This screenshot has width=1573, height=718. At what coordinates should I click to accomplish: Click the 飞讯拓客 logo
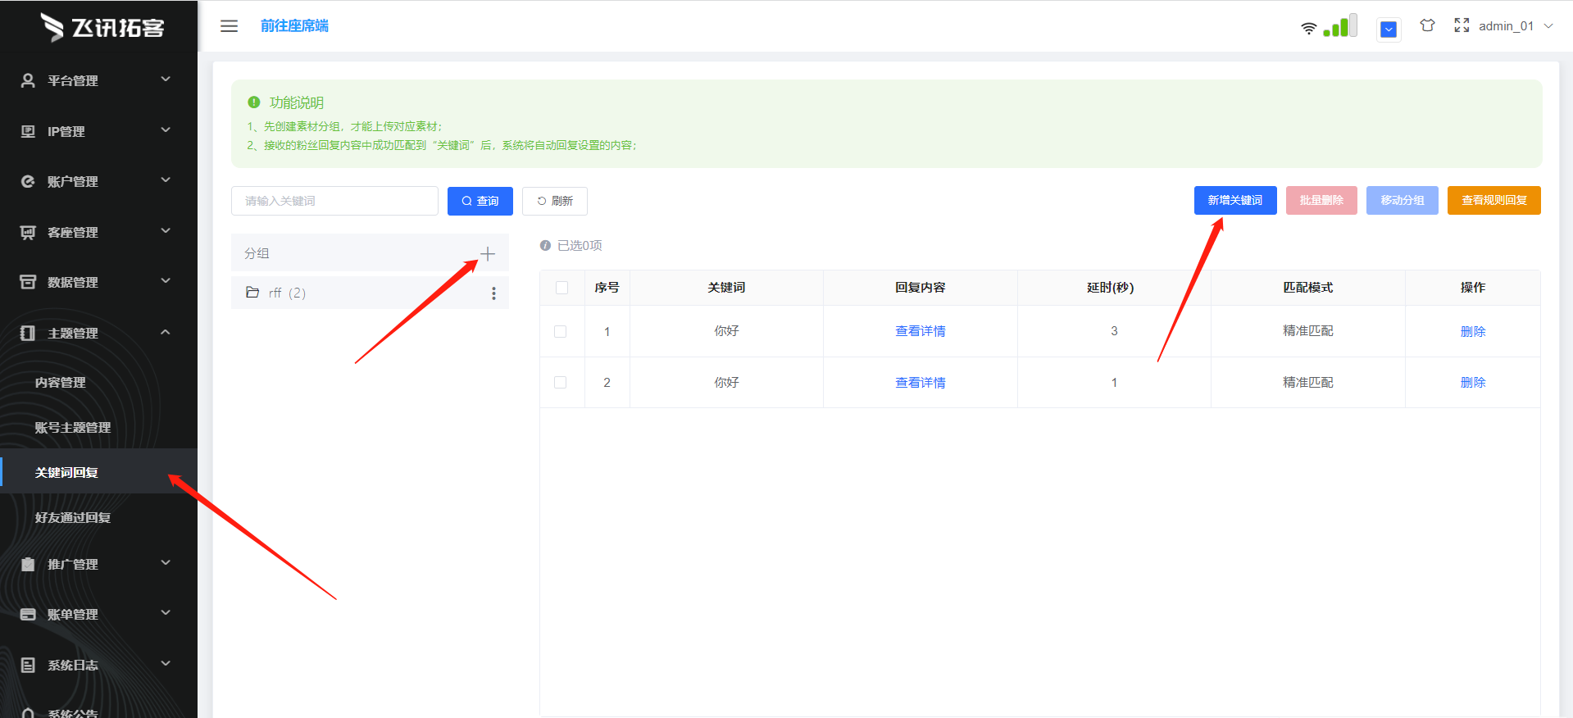(102, 27)
